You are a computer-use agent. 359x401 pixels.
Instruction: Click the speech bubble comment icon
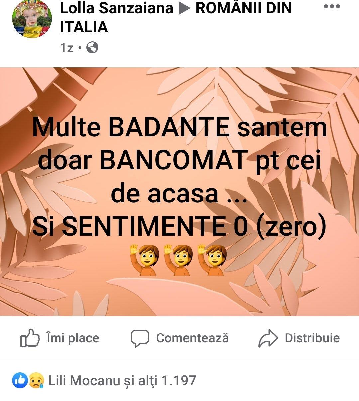pos(140,338)
